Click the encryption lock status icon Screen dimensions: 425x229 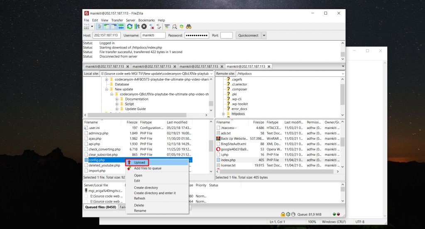point(283,214)
